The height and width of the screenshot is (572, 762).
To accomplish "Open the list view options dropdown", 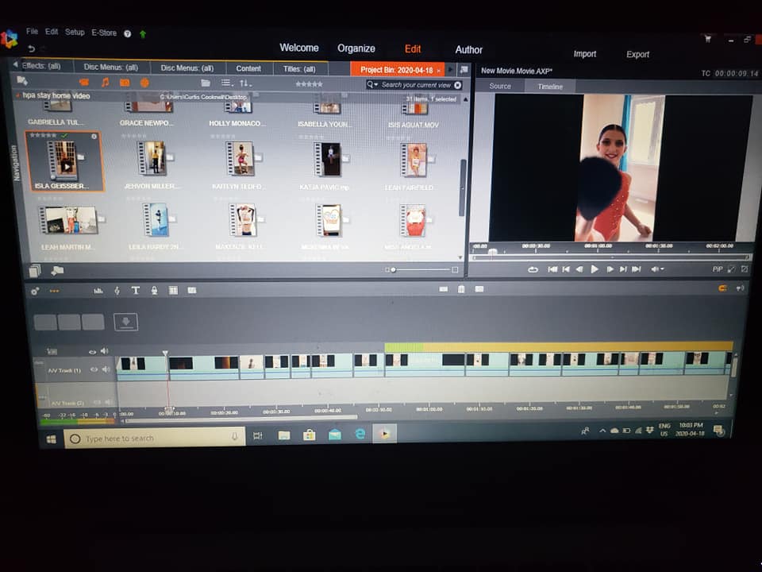I will click(227, 83).
